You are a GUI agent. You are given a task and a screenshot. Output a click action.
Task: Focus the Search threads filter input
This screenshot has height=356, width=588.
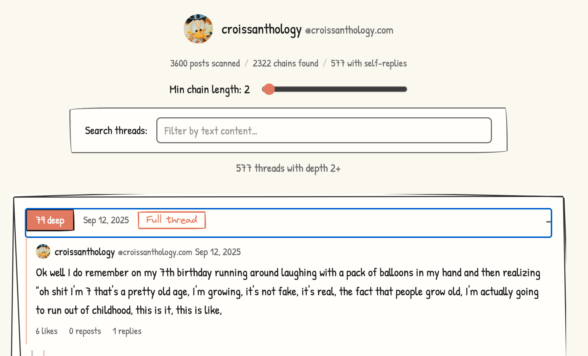pos(324,130)
